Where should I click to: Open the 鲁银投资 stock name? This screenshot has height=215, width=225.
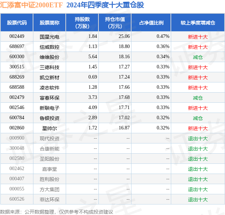(50, 118)
